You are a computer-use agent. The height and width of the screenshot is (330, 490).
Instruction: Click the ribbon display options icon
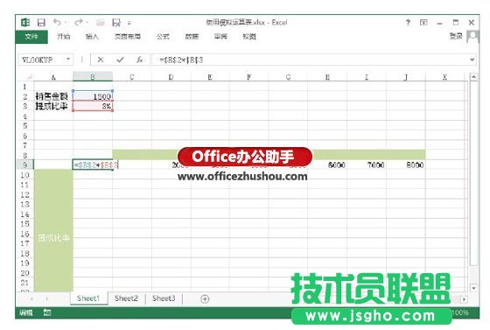click(423, 23)
